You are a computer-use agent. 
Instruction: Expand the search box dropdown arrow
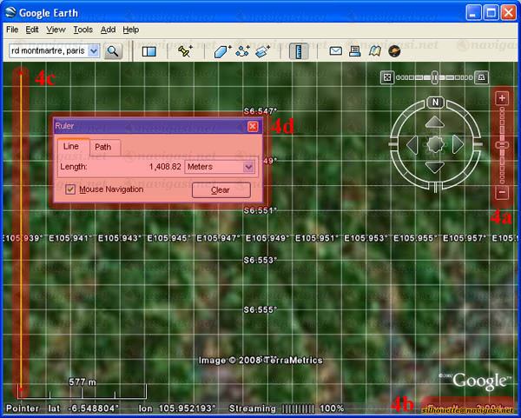[x=94, y=51]
